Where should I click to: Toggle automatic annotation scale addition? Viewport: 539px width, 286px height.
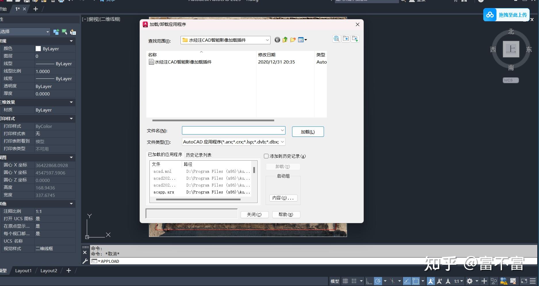439,281
